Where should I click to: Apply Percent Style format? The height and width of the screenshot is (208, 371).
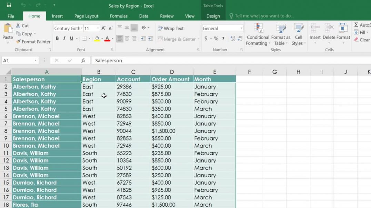216,39
